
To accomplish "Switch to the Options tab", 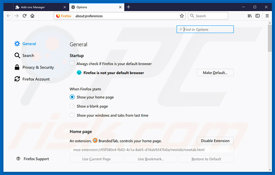I will (x=97, y=7).
